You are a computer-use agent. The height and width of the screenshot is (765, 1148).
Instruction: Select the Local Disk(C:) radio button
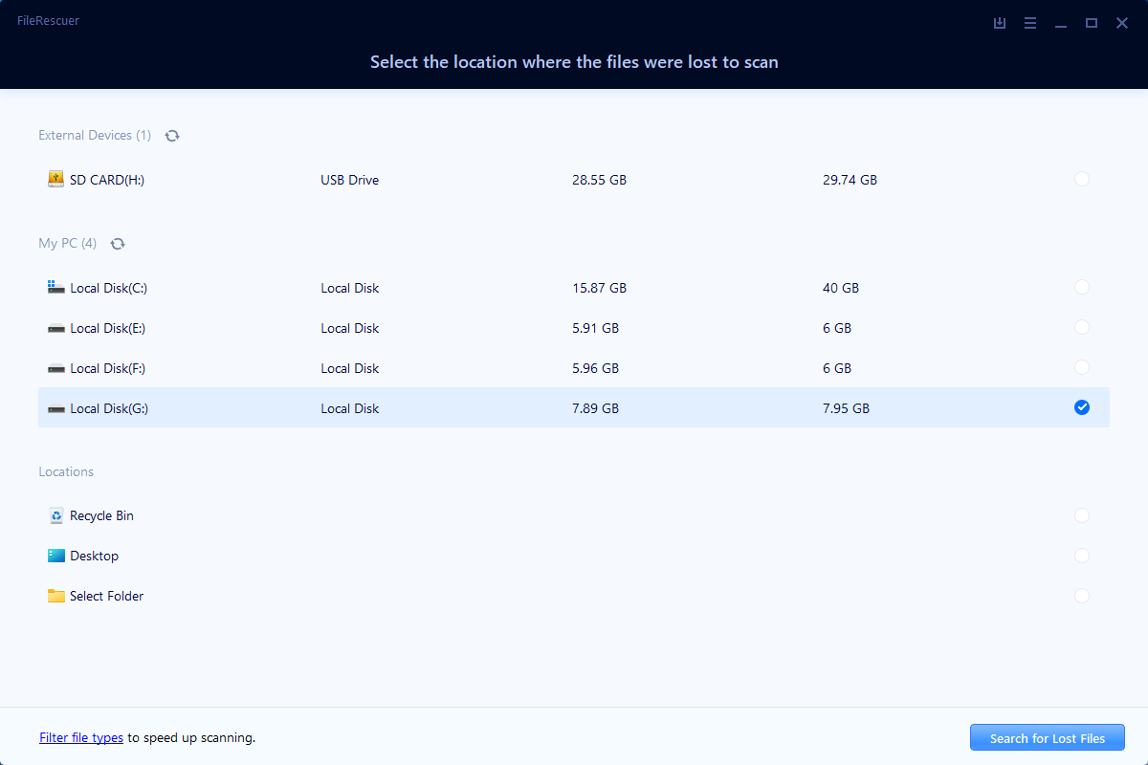point(1082,287)
